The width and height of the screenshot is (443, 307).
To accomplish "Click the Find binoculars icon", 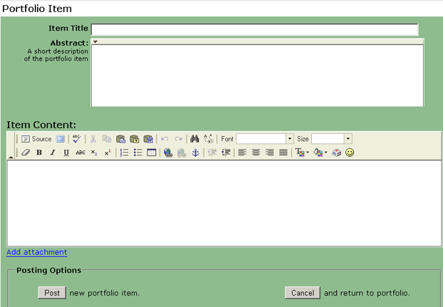I will point(194,139).
